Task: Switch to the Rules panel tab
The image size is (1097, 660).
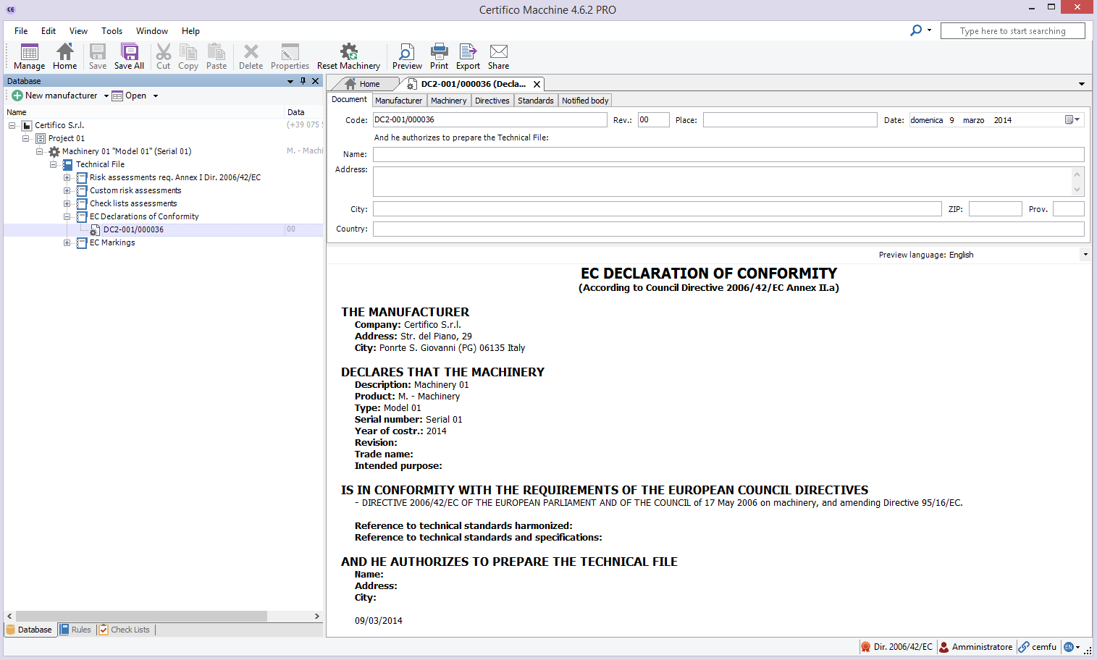Action: tap(75, 630)
